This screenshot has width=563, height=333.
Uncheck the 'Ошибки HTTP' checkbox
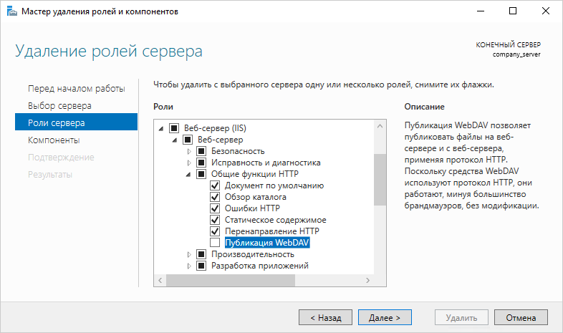tap(215, 208)
